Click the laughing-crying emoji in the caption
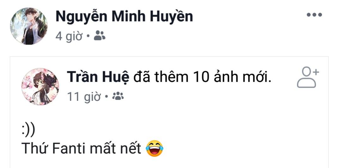The image size is (340, 168). [x=155, y=148]
